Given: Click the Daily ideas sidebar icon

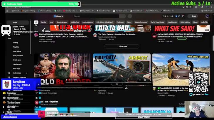Looking at the screenshot, I should (9, 73).
